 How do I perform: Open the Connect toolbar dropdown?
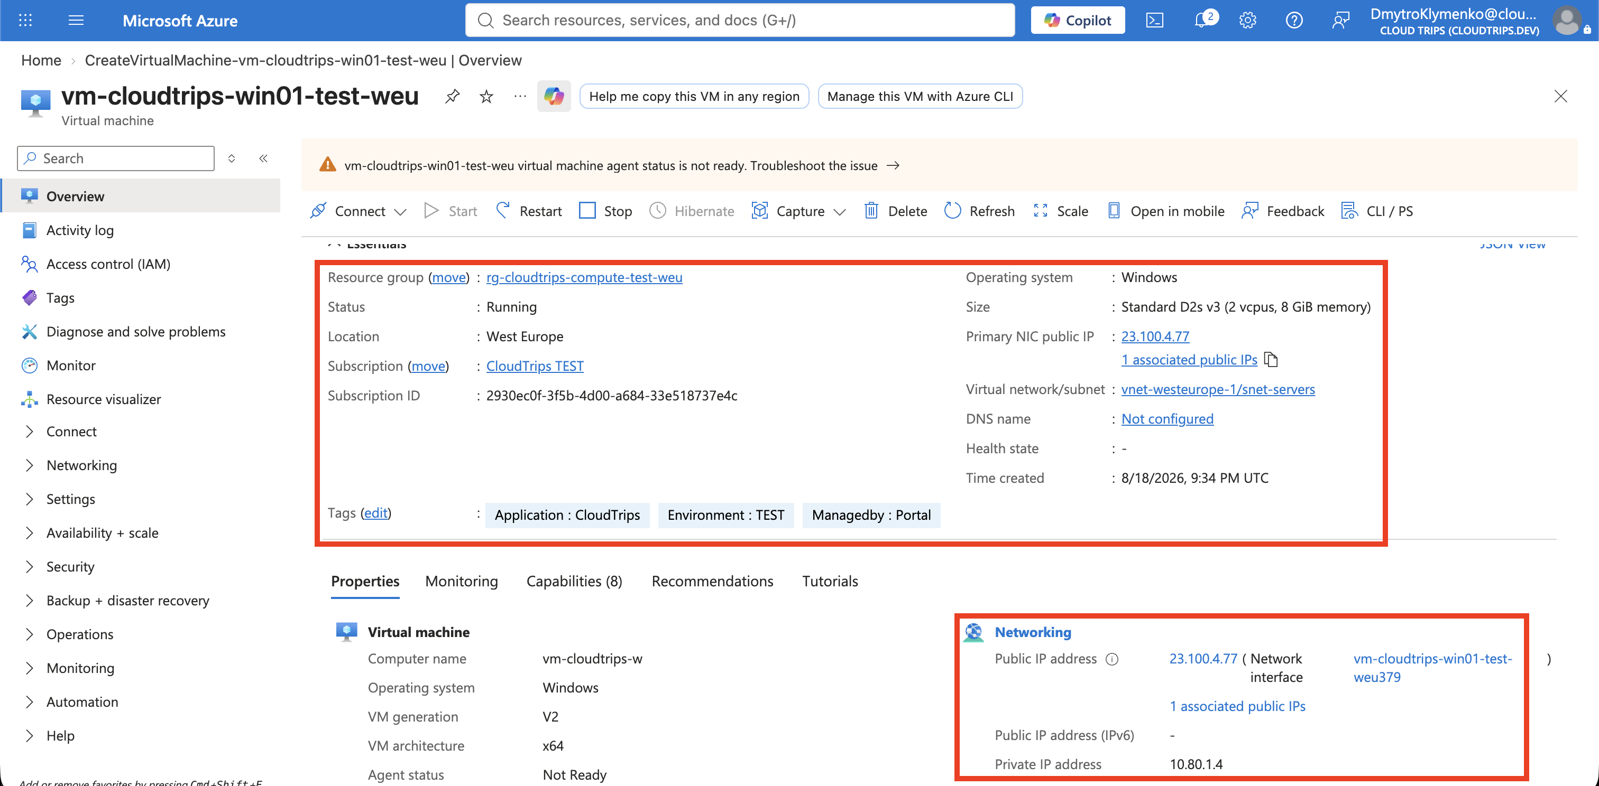click(x=358, y=211)
